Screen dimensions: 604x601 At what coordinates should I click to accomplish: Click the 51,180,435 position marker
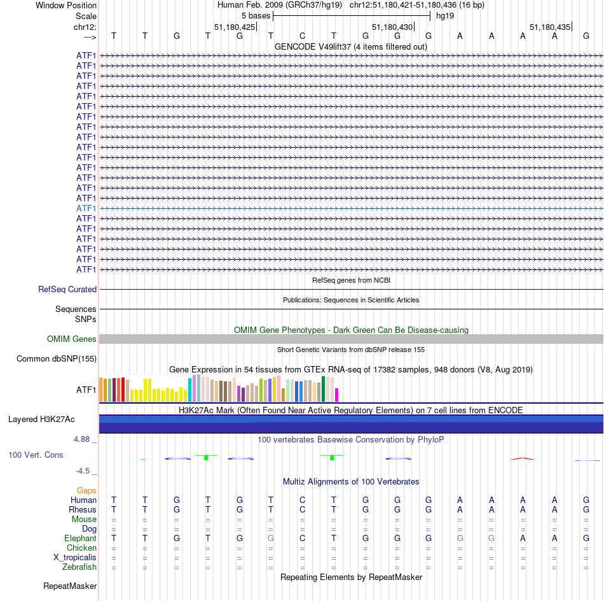pos(550,27)
